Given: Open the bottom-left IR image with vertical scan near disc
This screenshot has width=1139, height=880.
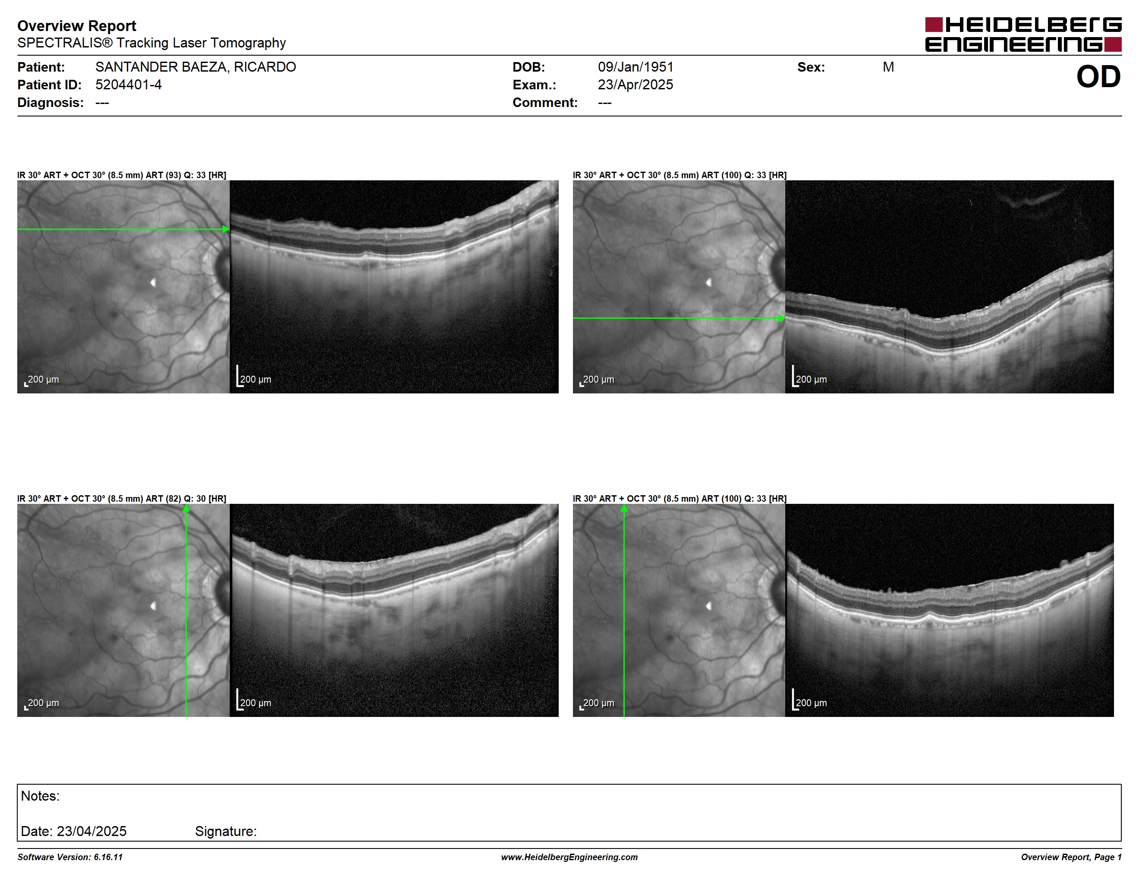Looking at the screenshot, I should pos(123,610).
